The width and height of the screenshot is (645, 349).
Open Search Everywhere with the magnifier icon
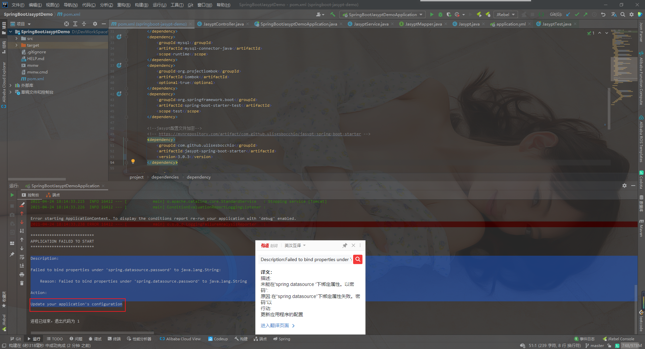click(x=623, y=14)
